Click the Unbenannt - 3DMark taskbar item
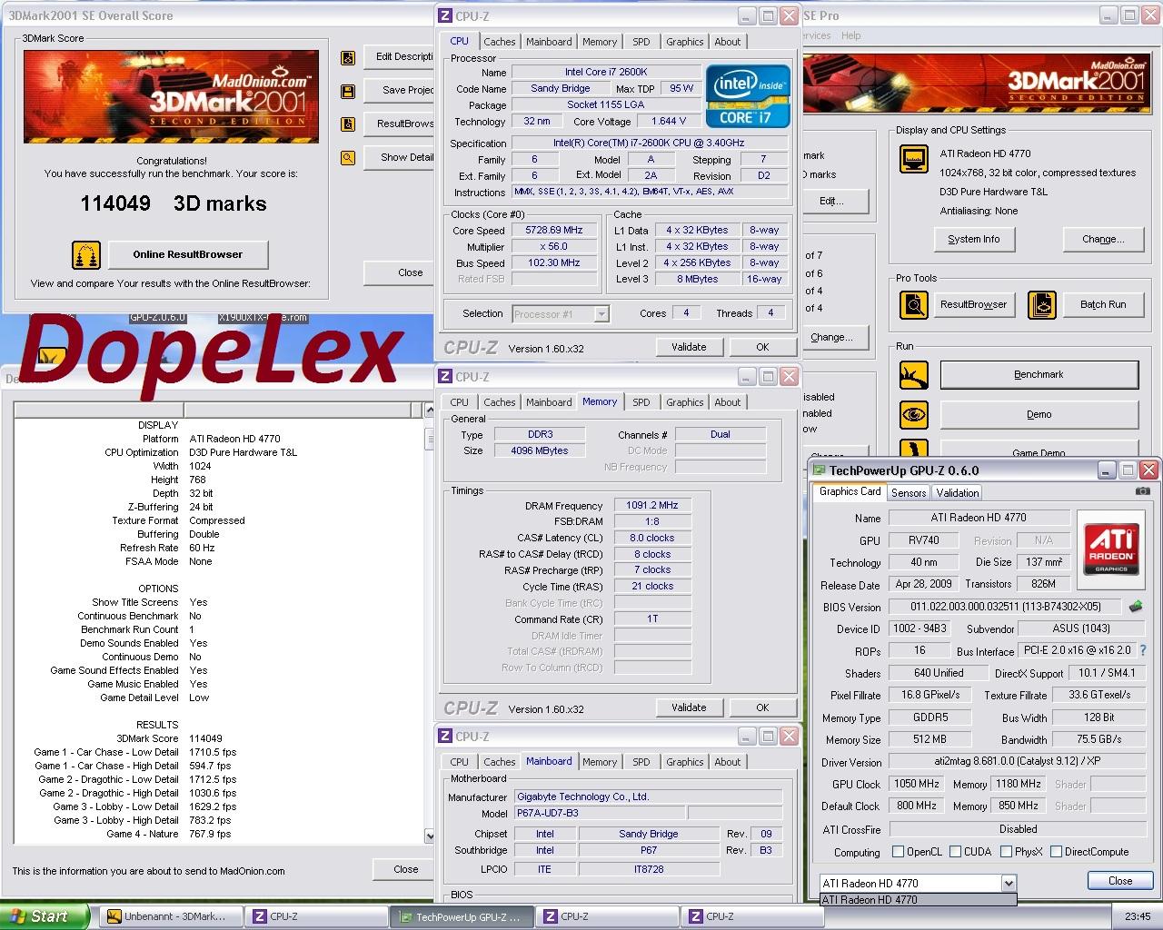 (171, 916)
